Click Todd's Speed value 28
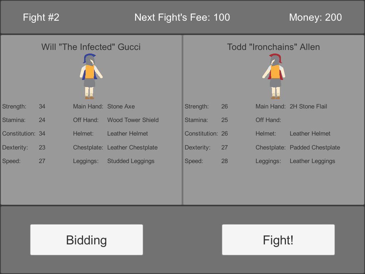The image size is (365, 274). click(225, 161)
